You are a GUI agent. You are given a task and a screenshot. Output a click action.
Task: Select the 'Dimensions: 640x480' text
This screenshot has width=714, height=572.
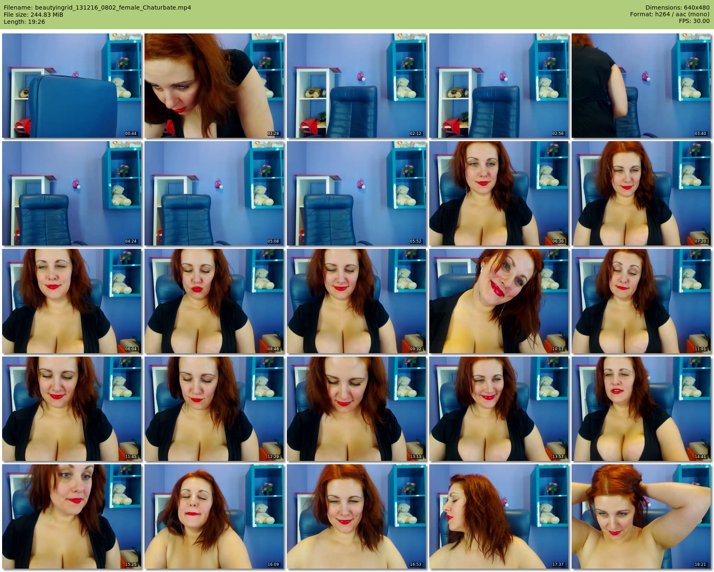tap(677, 8)
